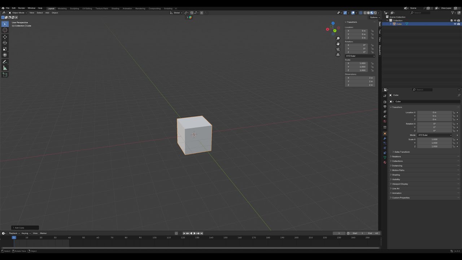Open the File menu

(8, 8)
